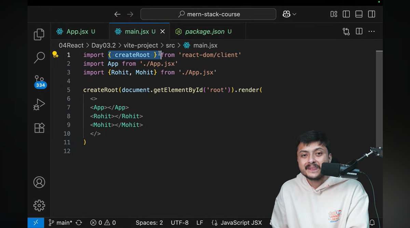Open the Search view in activity bar
410x228 pixels.
pos(39,57)
